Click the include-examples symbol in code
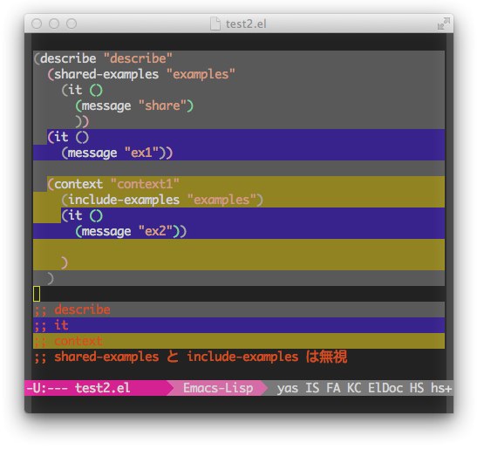The image size is (477, 449). tap(124, 200)
